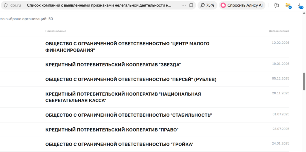The height and width of the screenshot is (152, 306).
Task: Click the date 10.02.2026
Action: click(x=280, y=43)
